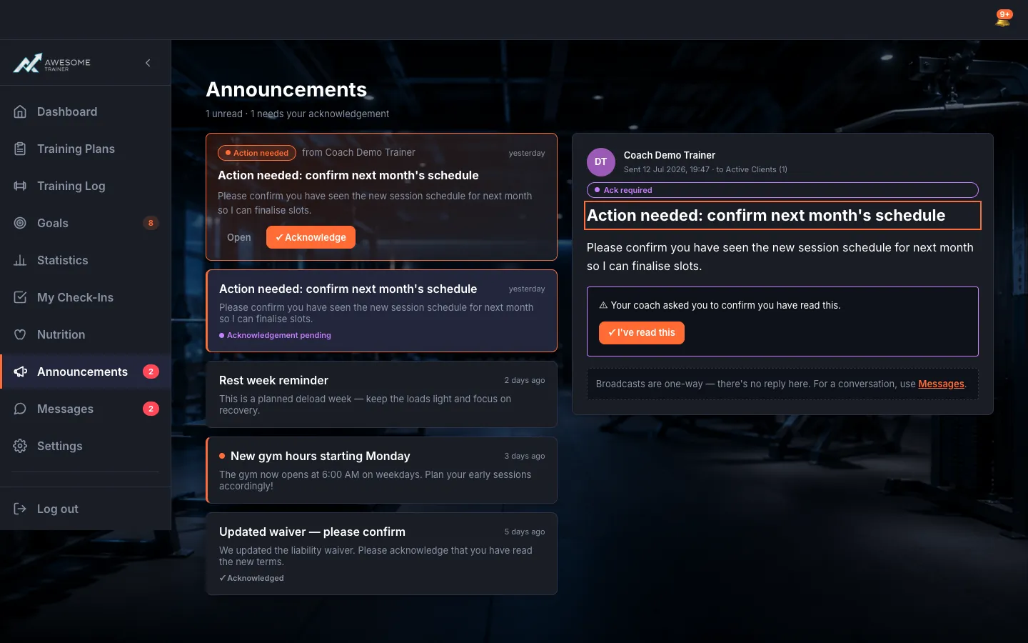The height and width of the screenshot is (643, 1028).
Task: Click the DT coach avatar
Action: pos(601,162)
